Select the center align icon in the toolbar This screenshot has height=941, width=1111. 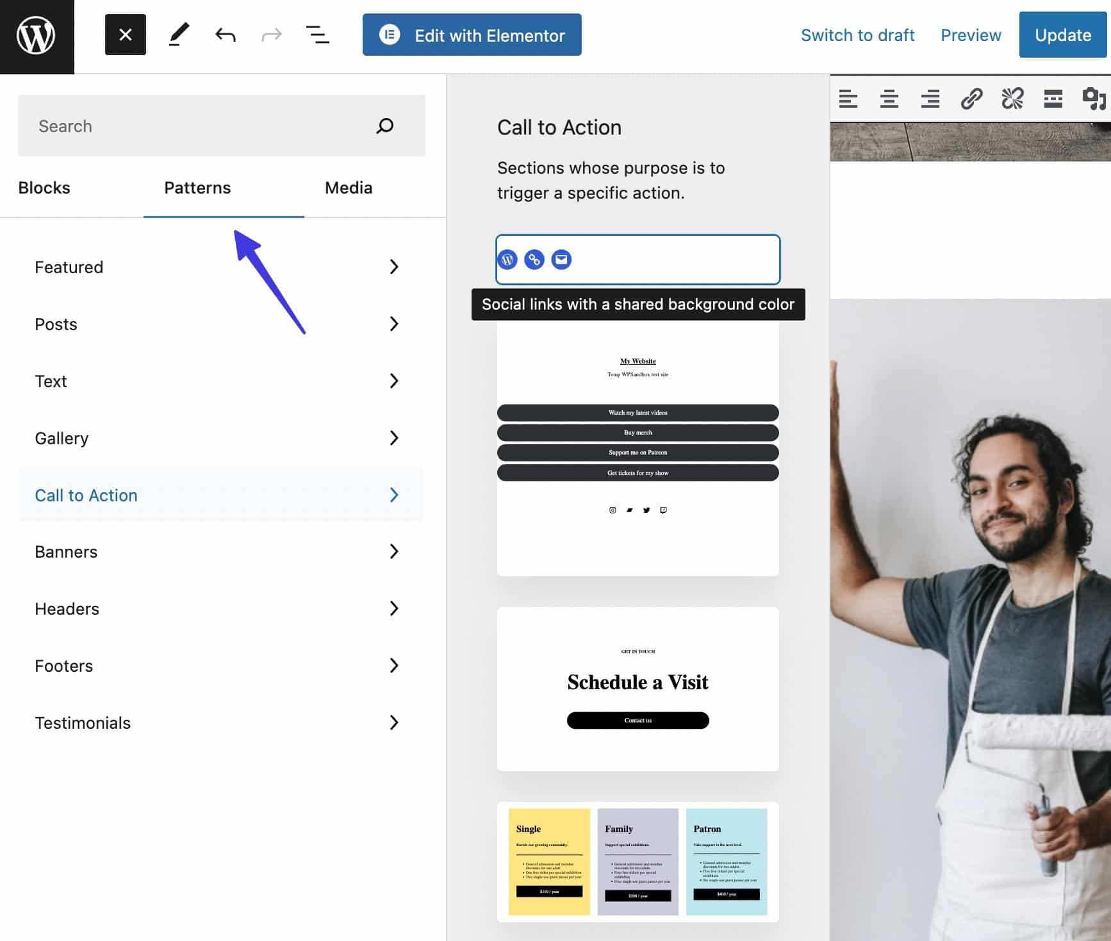(889, 99)
